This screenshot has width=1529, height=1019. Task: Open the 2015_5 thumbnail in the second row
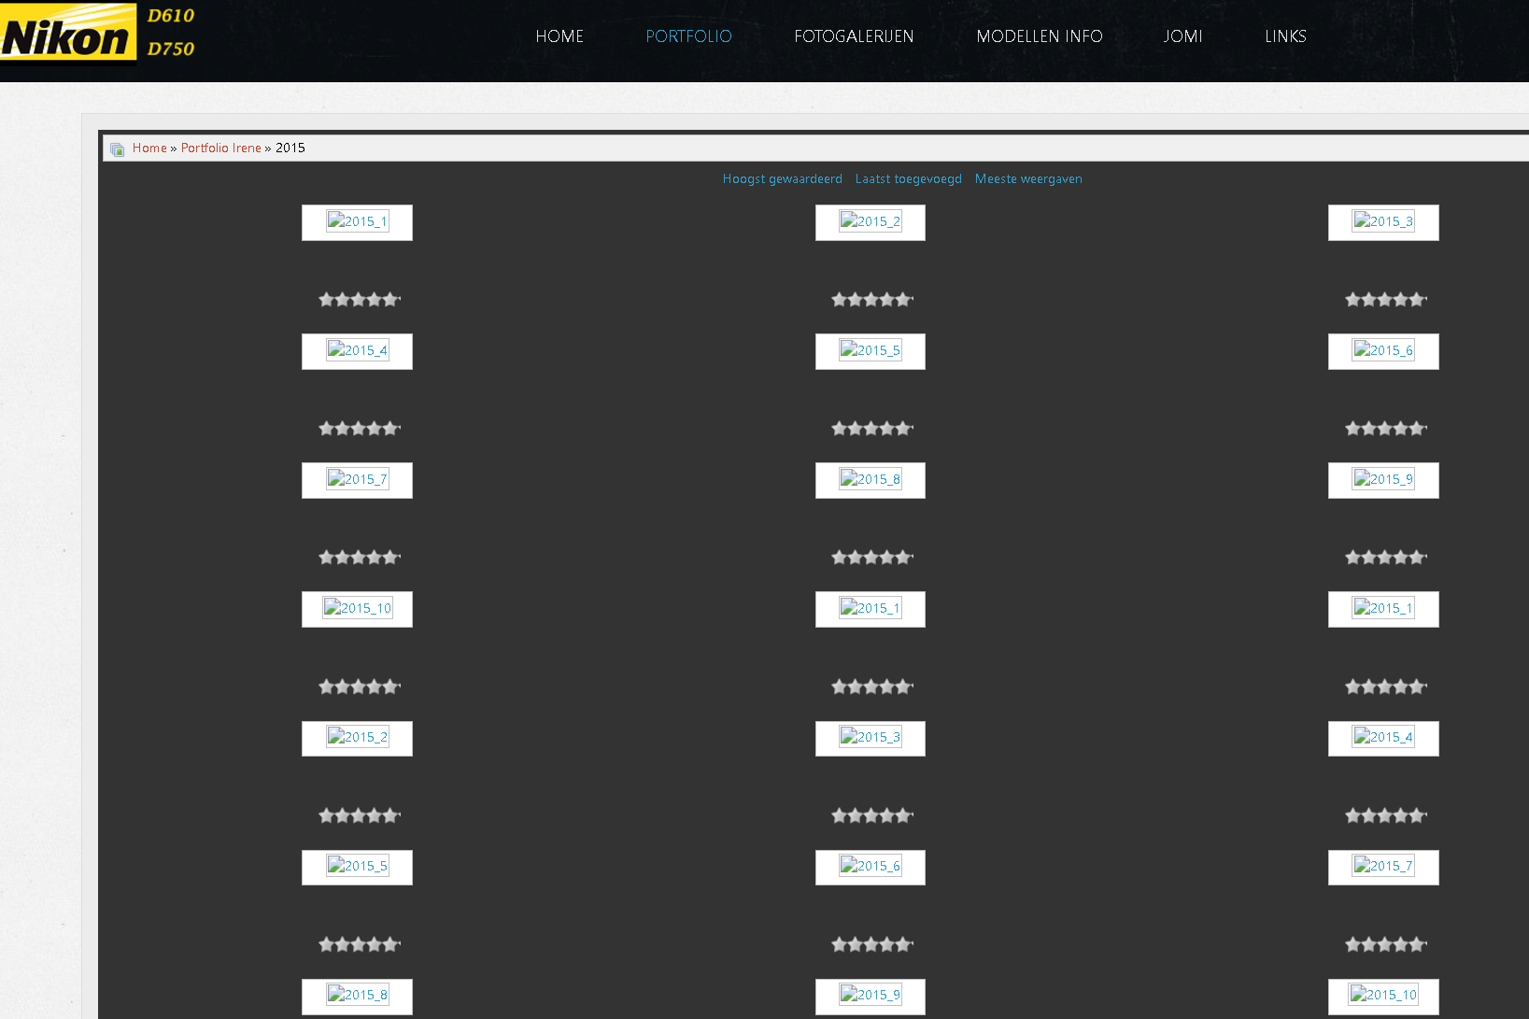pos(871,350)
